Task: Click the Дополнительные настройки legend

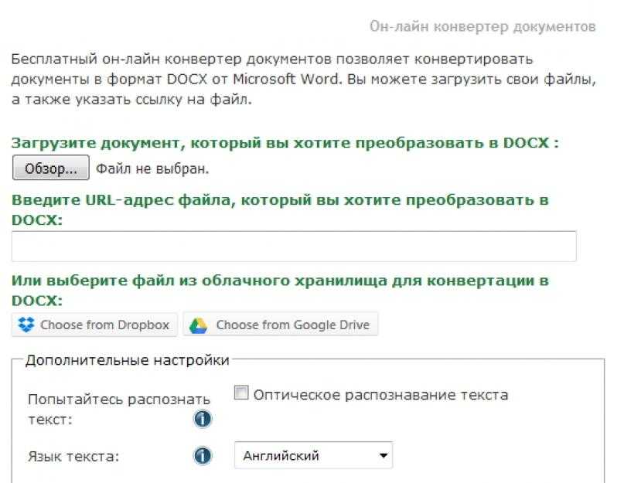Action: (128, 360)
